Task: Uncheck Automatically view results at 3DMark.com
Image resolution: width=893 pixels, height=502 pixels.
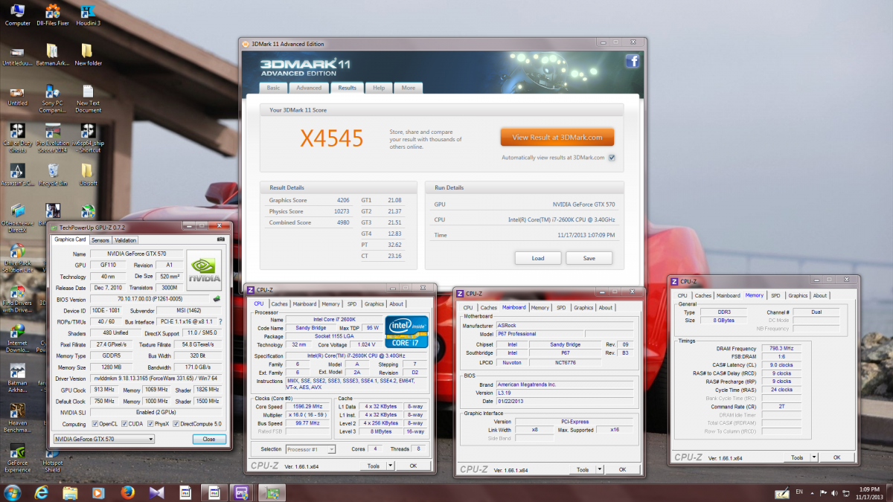Action: click(x=612, y=158)
